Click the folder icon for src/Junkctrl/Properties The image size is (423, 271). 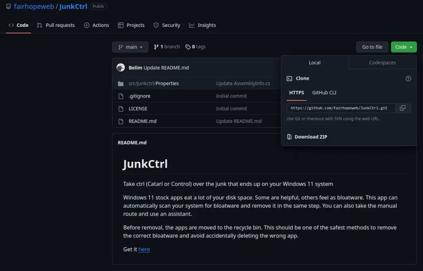coord(121,84)
